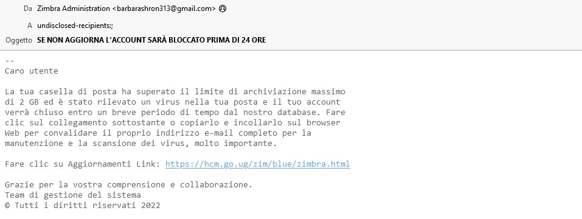582x219 pixels.
Task: Click the "2 GB" text in body
Action: click(x=29, y=102)
